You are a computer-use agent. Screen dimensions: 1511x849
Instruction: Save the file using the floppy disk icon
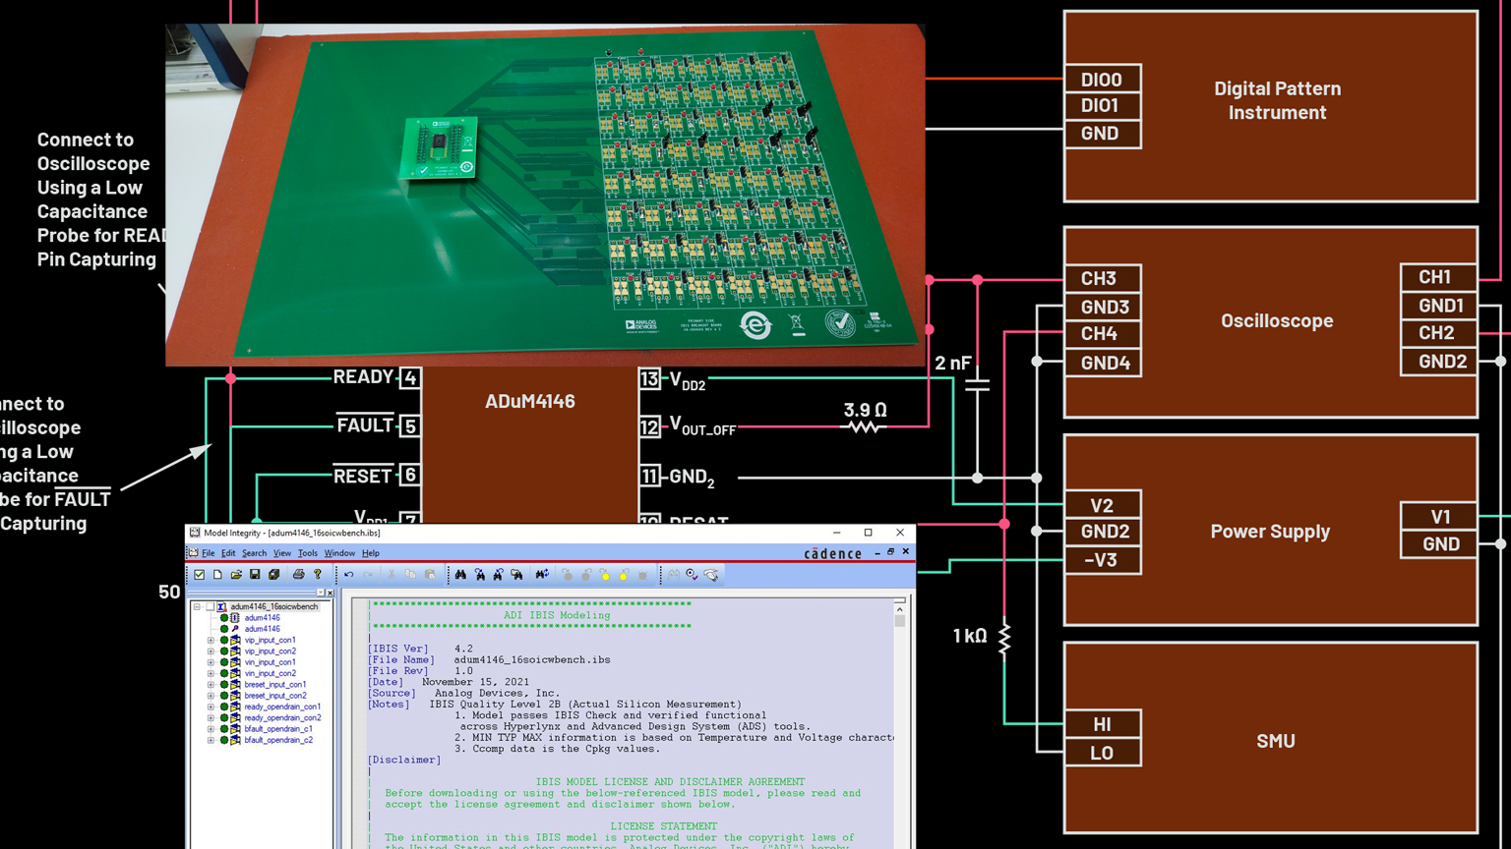tap(255, 575)
